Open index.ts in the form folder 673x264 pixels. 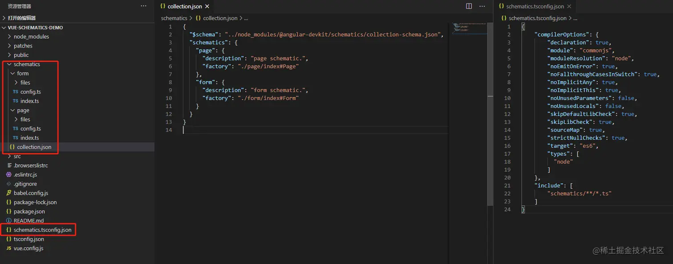[x=29, y=101]
